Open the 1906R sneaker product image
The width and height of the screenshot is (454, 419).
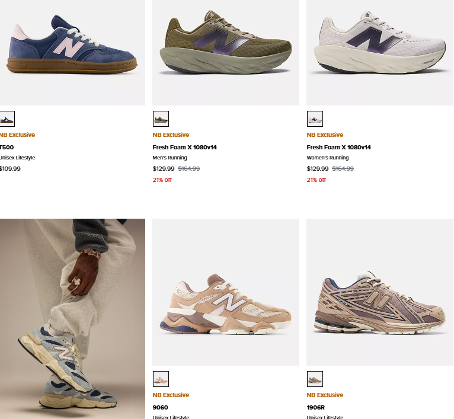pos(380,292)
